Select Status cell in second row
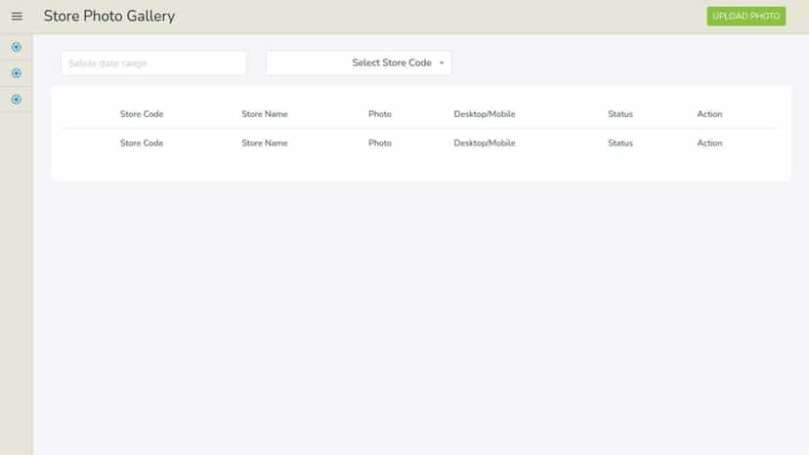 click(620, 143)
